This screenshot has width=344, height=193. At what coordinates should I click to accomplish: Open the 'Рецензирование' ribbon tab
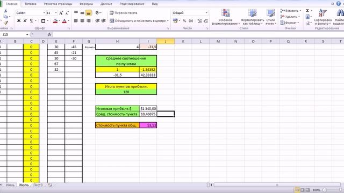[x=132, y=4]
